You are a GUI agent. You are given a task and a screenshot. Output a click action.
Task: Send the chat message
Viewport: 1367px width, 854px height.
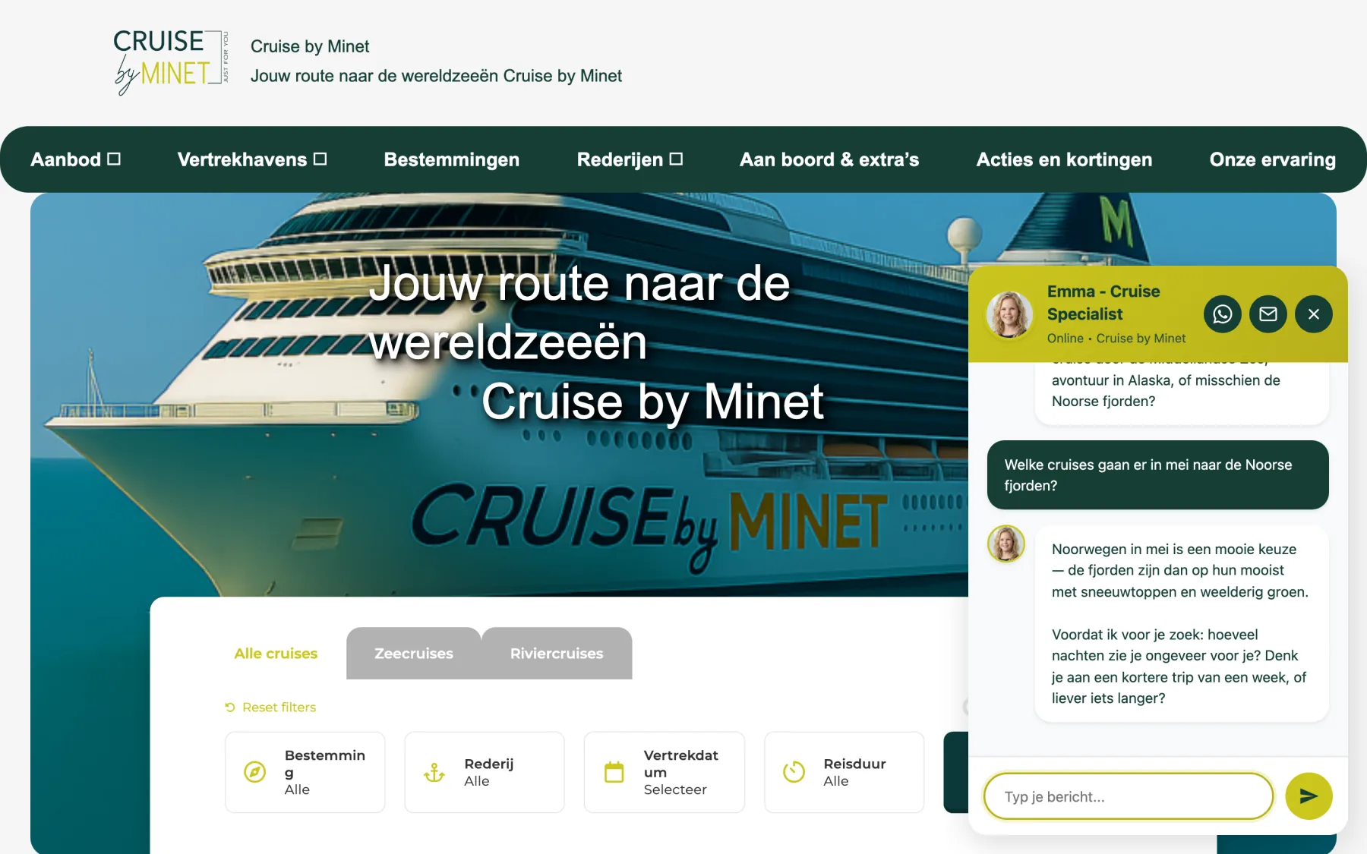pos(1309,796)
